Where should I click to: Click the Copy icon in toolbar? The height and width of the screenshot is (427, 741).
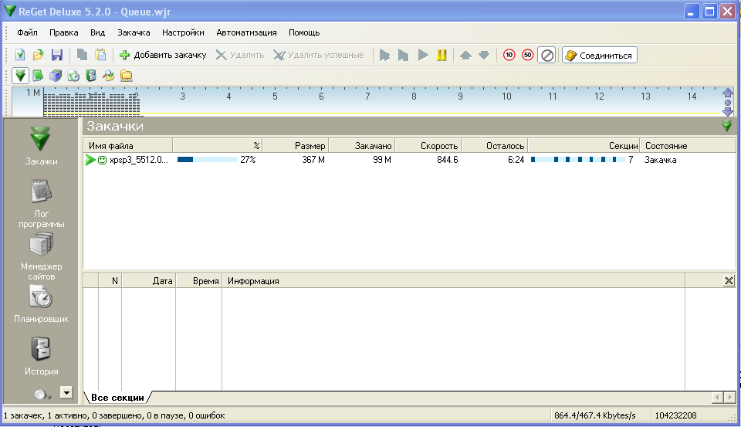coord(83,56)
